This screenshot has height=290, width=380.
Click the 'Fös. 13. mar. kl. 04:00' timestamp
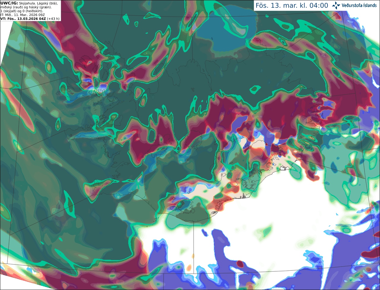point(292,6)
